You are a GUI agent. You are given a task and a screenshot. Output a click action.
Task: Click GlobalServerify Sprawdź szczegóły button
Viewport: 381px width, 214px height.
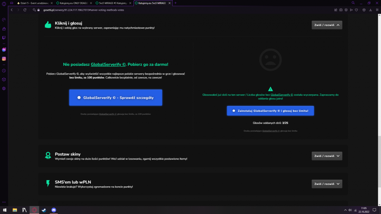(116, 97)
